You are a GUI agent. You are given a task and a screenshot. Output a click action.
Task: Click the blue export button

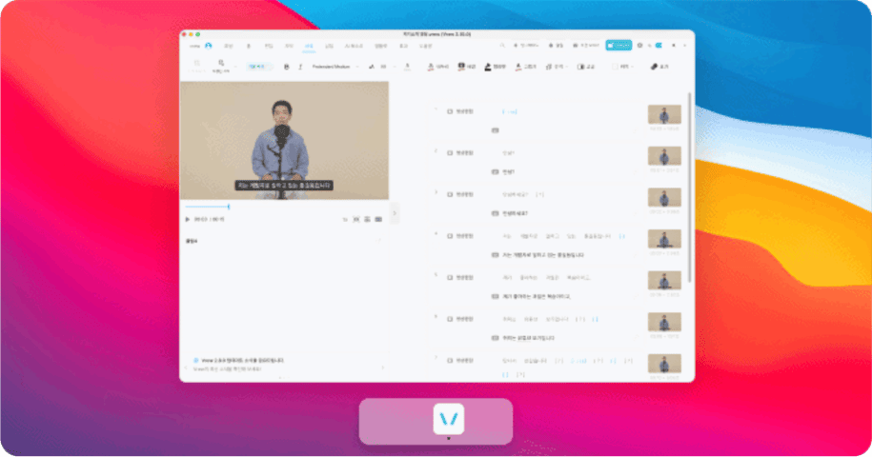[619, 46]
